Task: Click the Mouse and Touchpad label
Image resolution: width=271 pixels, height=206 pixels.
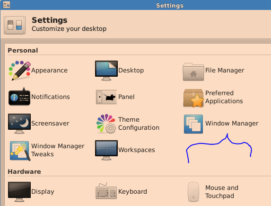Action: 222,192
